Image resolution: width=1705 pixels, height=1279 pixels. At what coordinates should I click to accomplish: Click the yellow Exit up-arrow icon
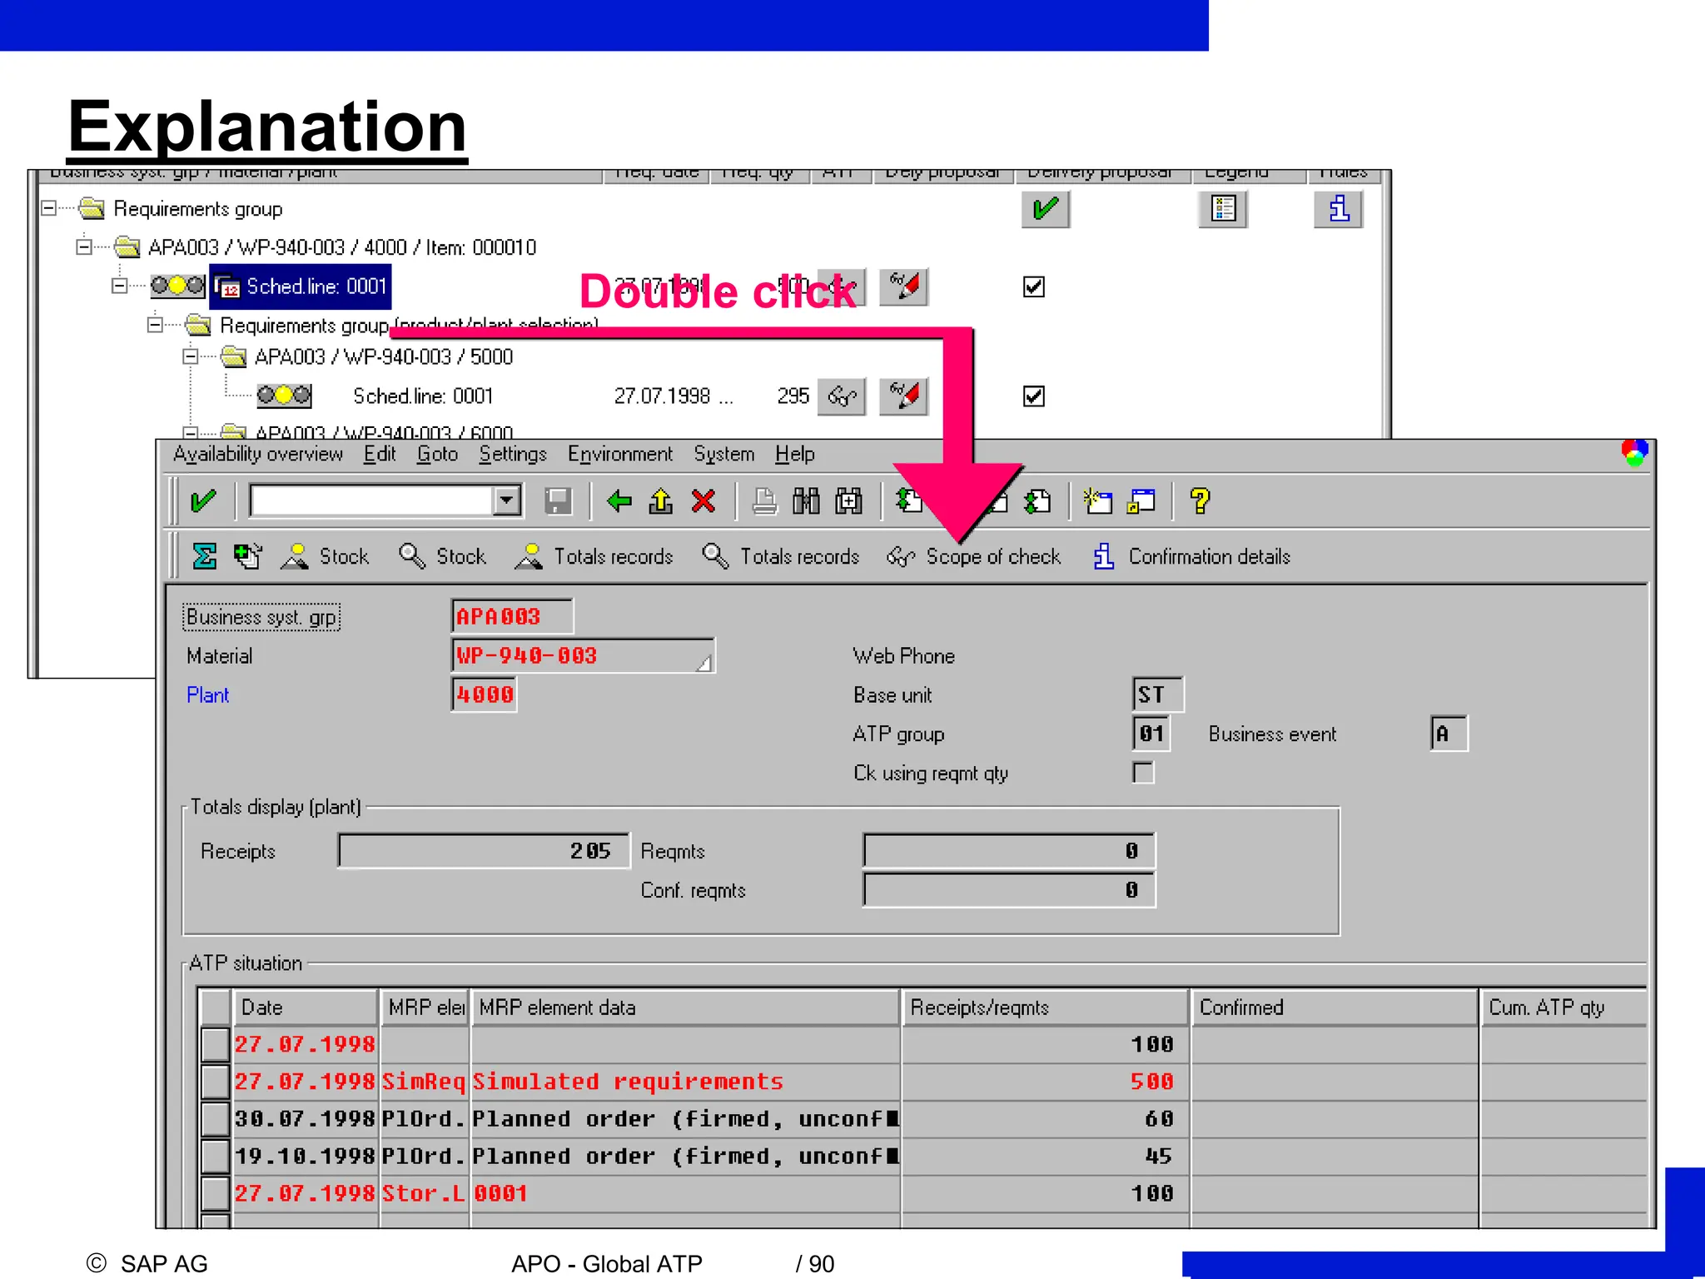pyautogui.click(x=661, y=501)
